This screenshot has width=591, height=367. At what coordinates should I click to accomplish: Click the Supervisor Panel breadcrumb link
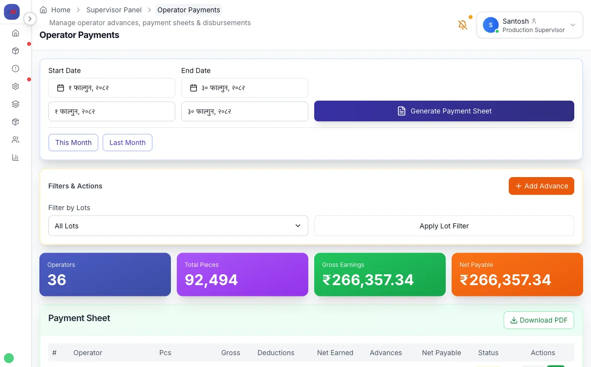coord(114,9)
